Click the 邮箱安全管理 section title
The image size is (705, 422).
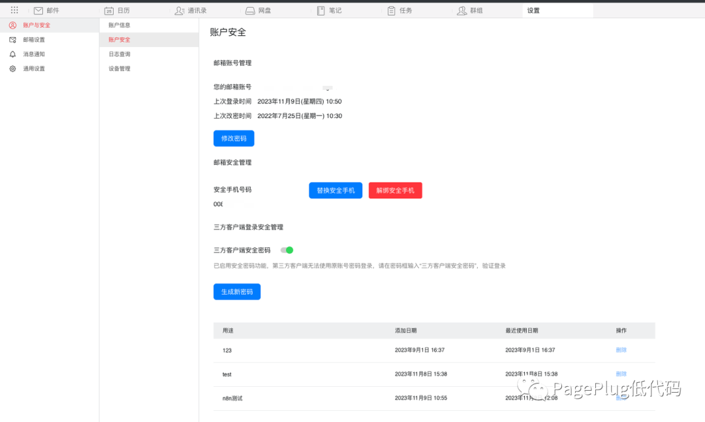coord(232,162)
